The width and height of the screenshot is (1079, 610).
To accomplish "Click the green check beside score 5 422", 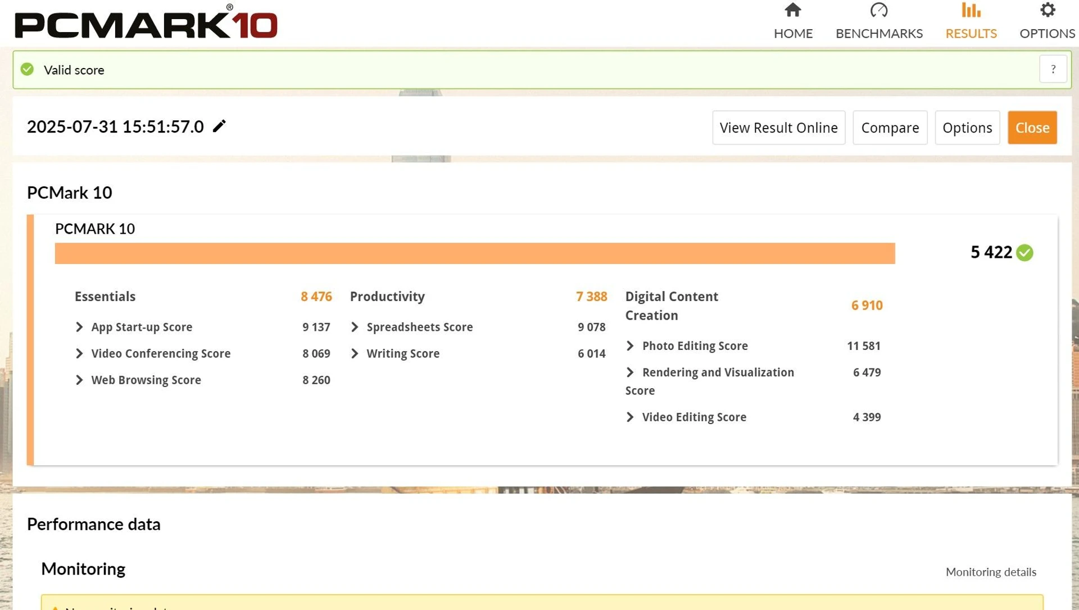I will 1024,253.
